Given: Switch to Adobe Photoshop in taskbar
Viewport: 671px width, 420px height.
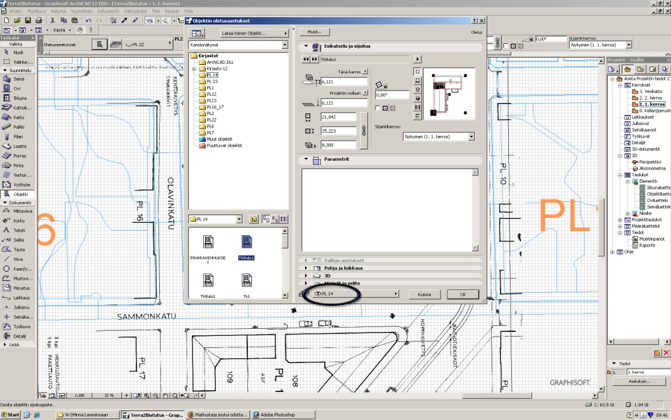Looking at the screenshot, I should click(284, 415).
